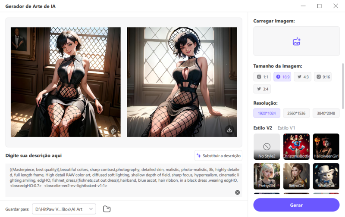
Task: Choose the 2560*1536 resolution
Action: (296, 113)
